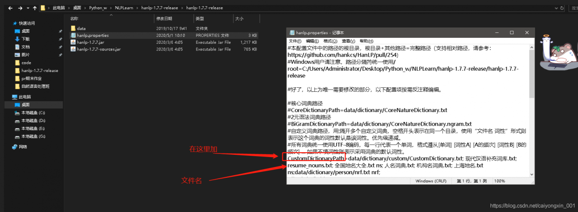Screen dimensions: 578x212
Task: Select NLPLearn in the address path
Action: point(124,8)
